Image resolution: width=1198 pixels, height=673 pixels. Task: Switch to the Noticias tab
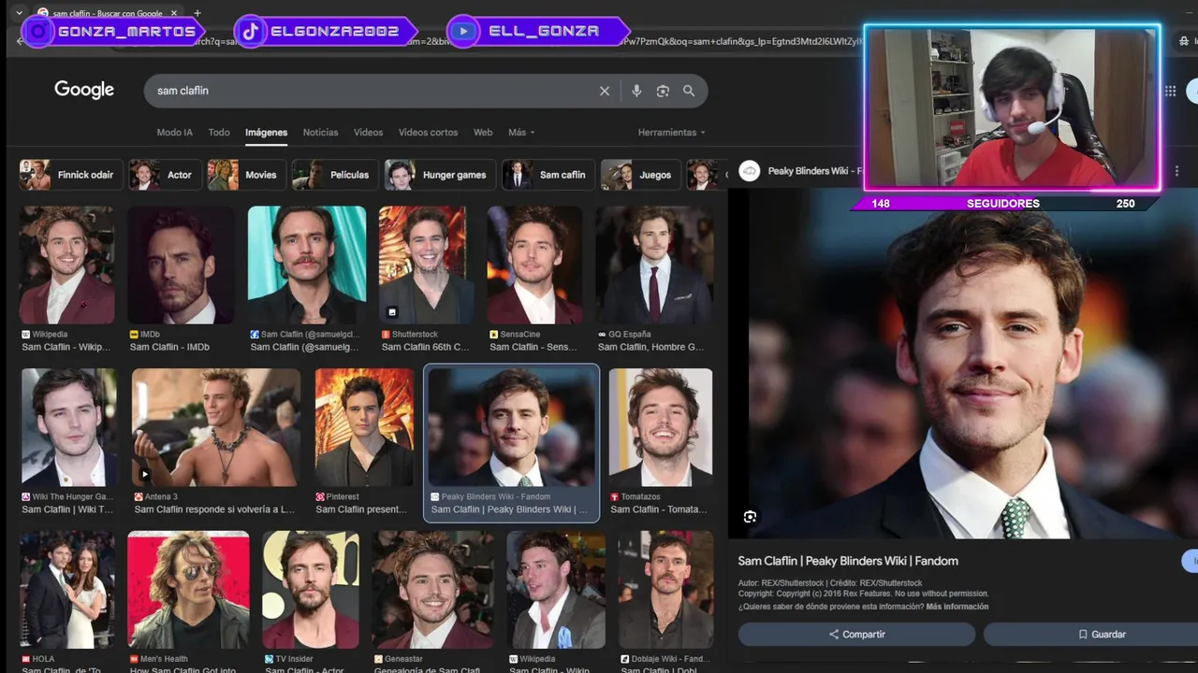tap(320, 132)
